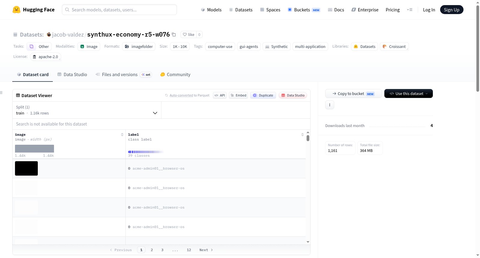Image resolution: width=480 pixels, height=258 pixels.
Task: Open the Dataset card tab
Action: [x=33, y=75]
